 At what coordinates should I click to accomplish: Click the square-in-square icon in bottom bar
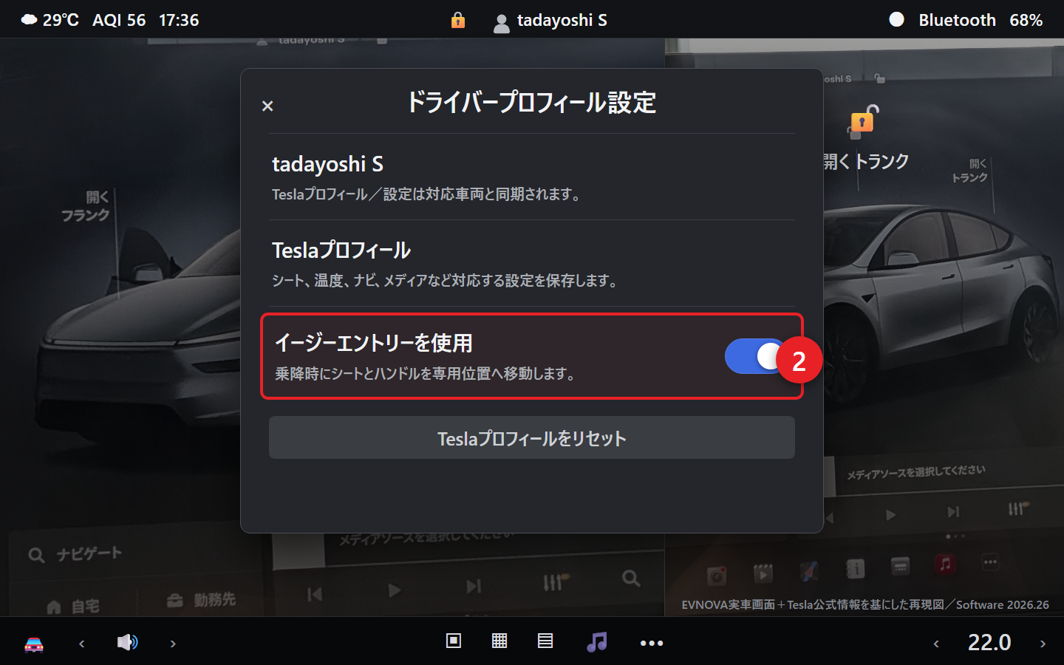[x=454, y=641]
